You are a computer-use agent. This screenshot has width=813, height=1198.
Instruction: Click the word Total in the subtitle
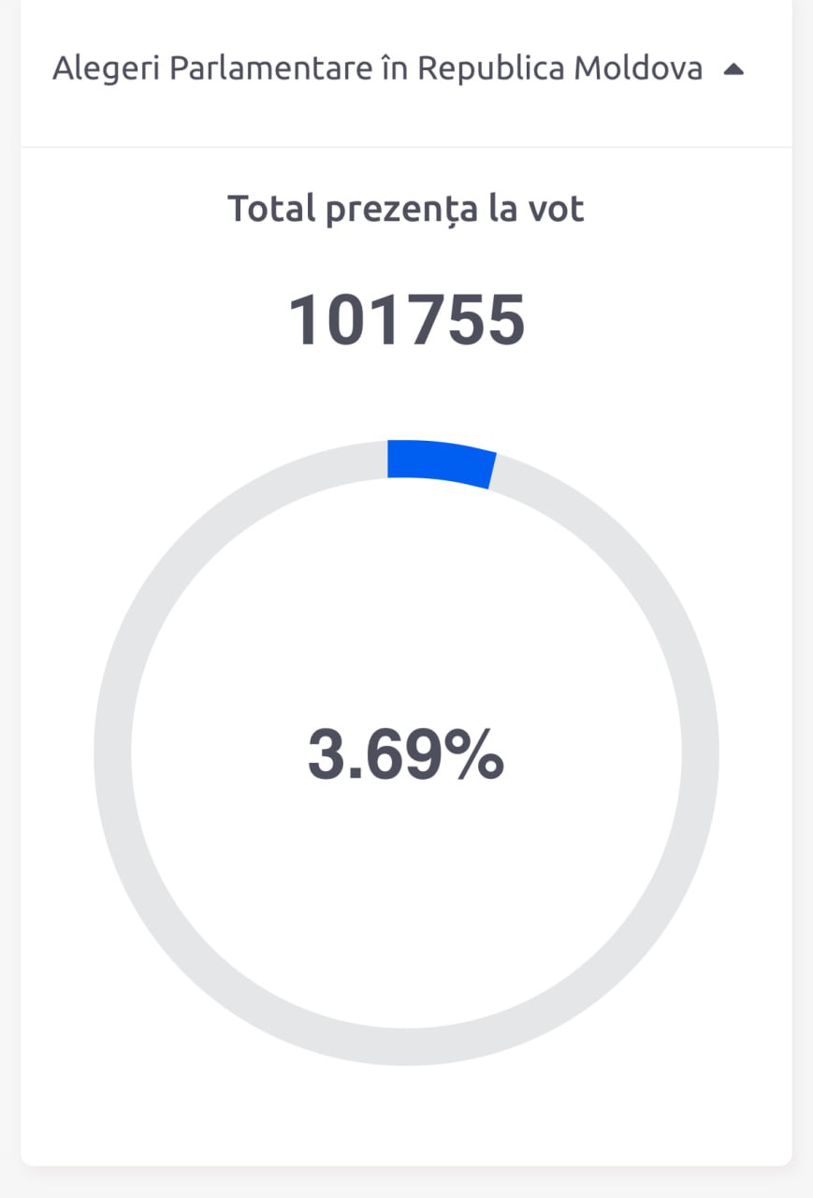(271, 208)
